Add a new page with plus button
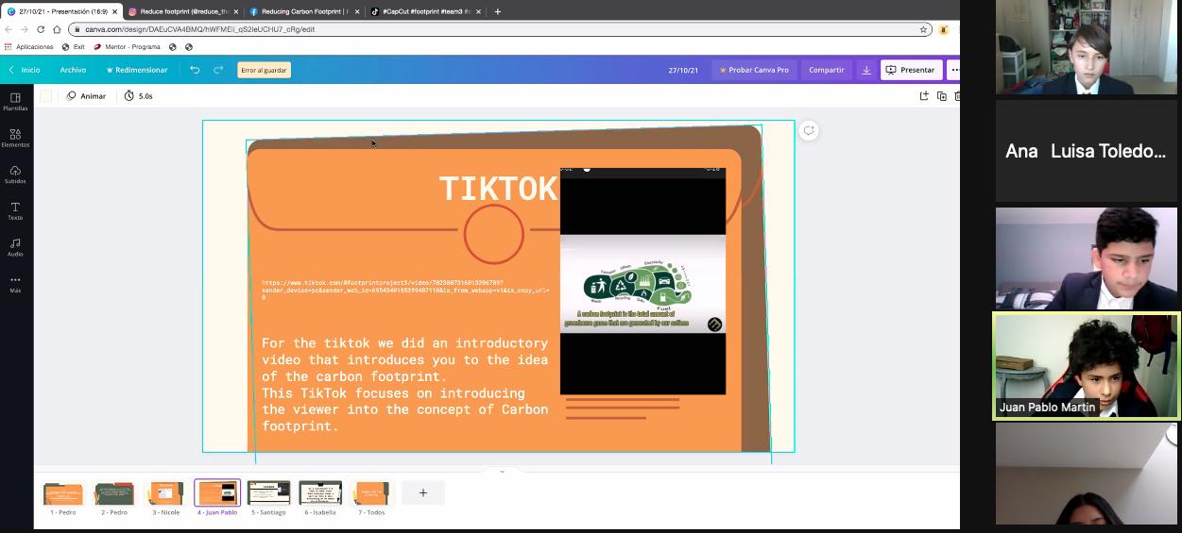The width and height of the screenshot is (1182, 533). (423, 492)
